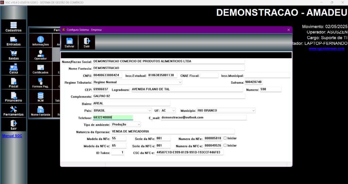Click the CEP input field
Image resolution: width=348 pixels, height=184 pixels.
coord(101,89)
